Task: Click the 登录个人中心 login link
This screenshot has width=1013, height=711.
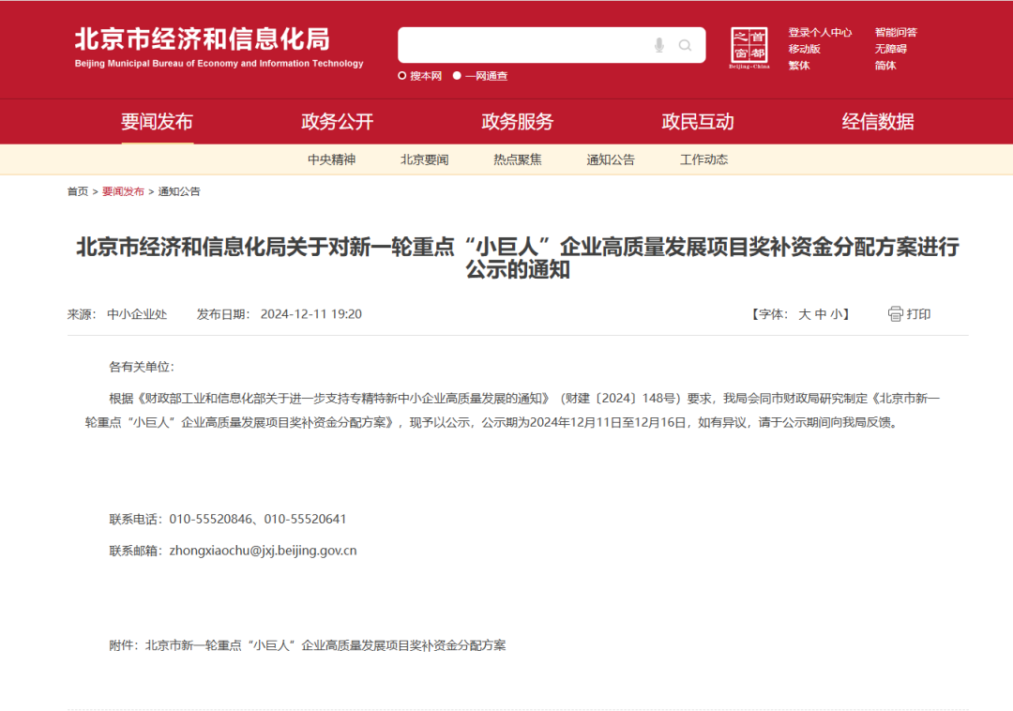Action: coord(820,31)
